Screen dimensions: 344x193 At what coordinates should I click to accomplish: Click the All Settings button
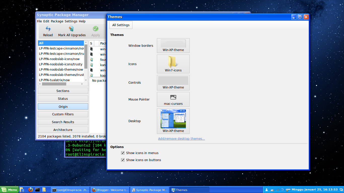tap(121, 25)
